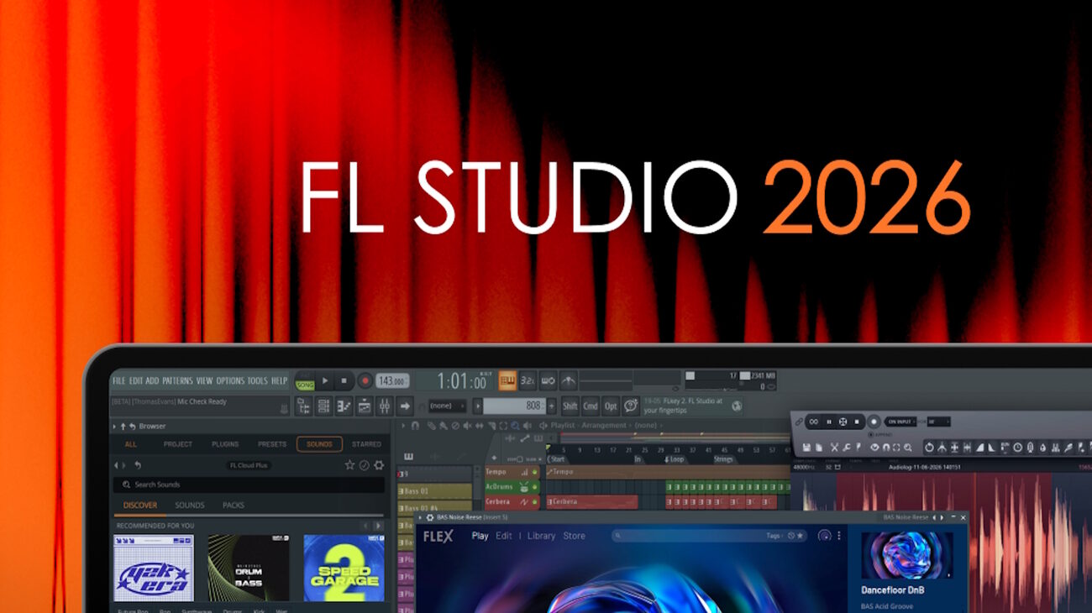Open the PATTERNS menu

(177, 381)
